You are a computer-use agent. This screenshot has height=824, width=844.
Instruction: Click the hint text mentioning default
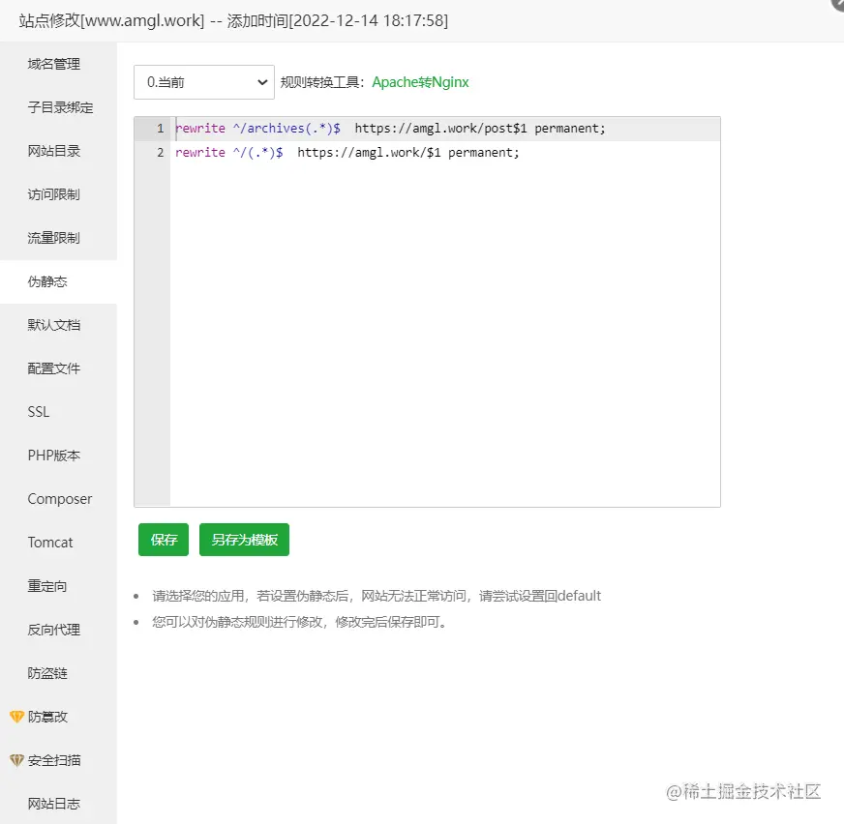pyautogui.click(x=377, y=596)
